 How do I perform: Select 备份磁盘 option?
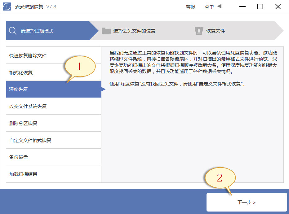pyautogui.click(x=19, y=156)
